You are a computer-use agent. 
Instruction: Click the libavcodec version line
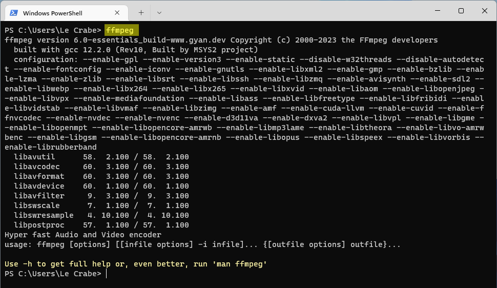coord(101,167)
